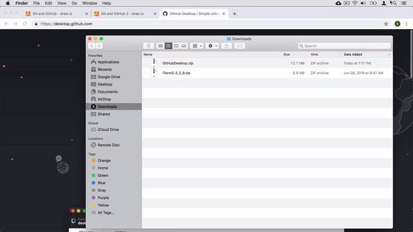
Task: Open the Help menu
Action: (106, 3)
